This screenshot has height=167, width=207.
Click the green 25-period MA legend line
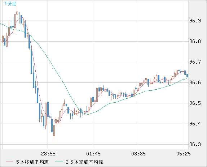click(x=59, y=162)
